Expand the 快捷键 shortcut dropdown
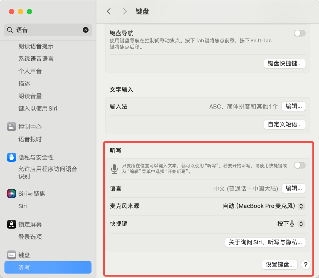Screen dimensions: 319x278 point(301,224)
